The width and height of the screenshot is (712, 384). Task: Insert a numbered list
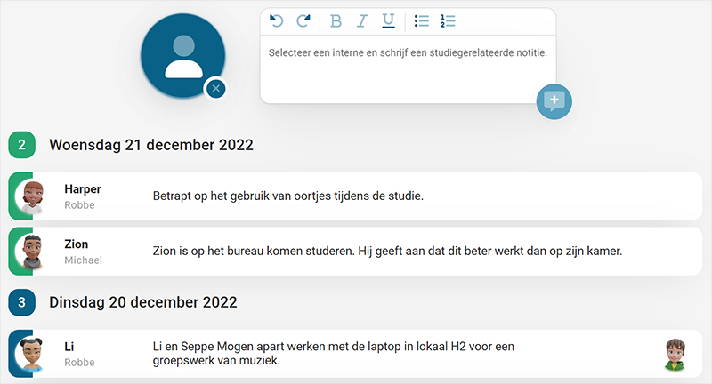[x=448, y=20]
